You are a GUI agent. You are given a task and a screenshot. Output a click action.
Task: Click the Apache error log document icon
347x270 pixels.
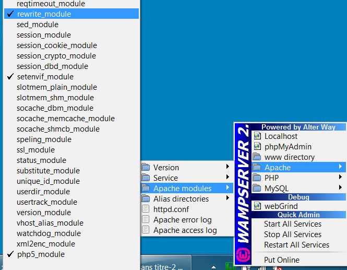[146, 219]
